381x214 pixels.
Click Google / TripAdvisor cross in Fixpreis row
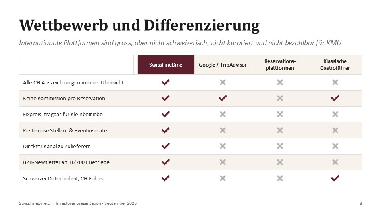coord(223,114)
